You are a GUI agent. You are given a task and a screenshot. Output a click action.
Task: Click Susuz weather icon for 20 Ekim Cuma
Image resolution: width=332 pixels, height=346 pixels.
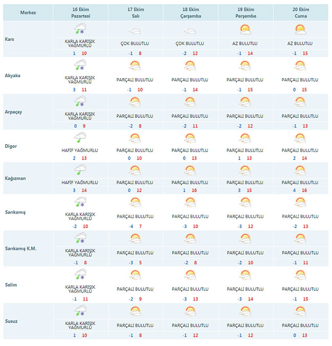pos(301,311)
